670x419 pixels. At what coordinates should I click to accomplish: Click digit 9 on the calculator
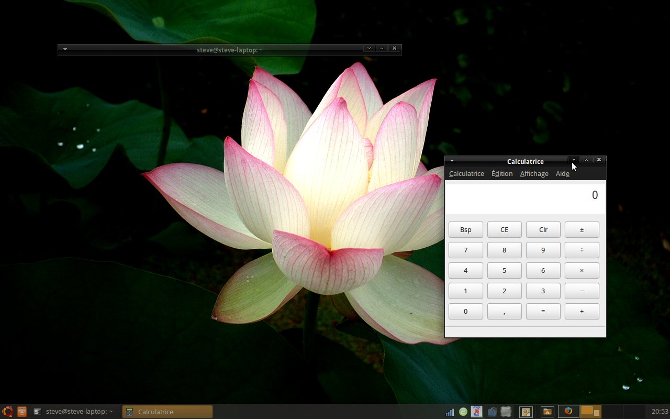[x=543, y=250]
